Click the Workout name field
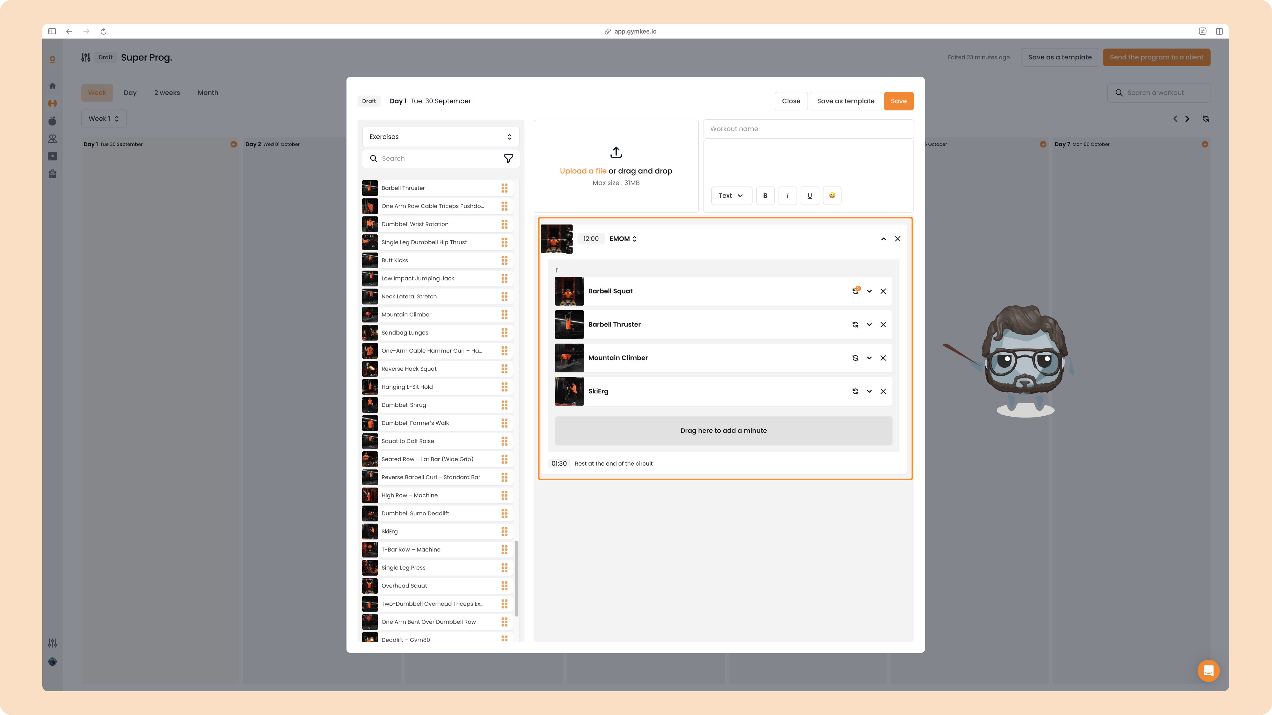This screenshot has height=715, width=1272. (808, 129)
